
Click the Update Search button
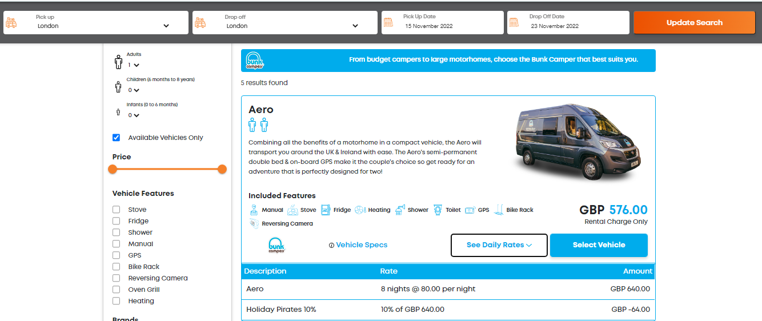click(694, 23)
